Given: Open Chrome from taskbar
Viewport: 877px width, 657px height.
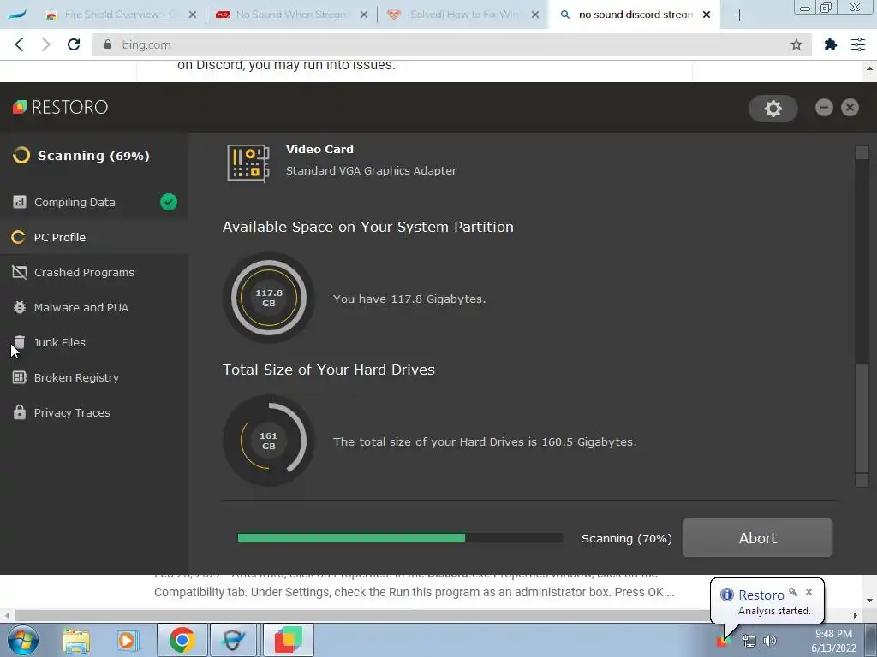Looking at the screenshot, I should pyautogui.click(x=182, y=640).
